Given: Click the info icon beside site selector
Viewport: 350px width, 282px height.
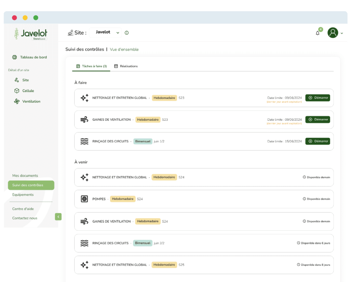Looking at the screenshot, I should [127, 33].
